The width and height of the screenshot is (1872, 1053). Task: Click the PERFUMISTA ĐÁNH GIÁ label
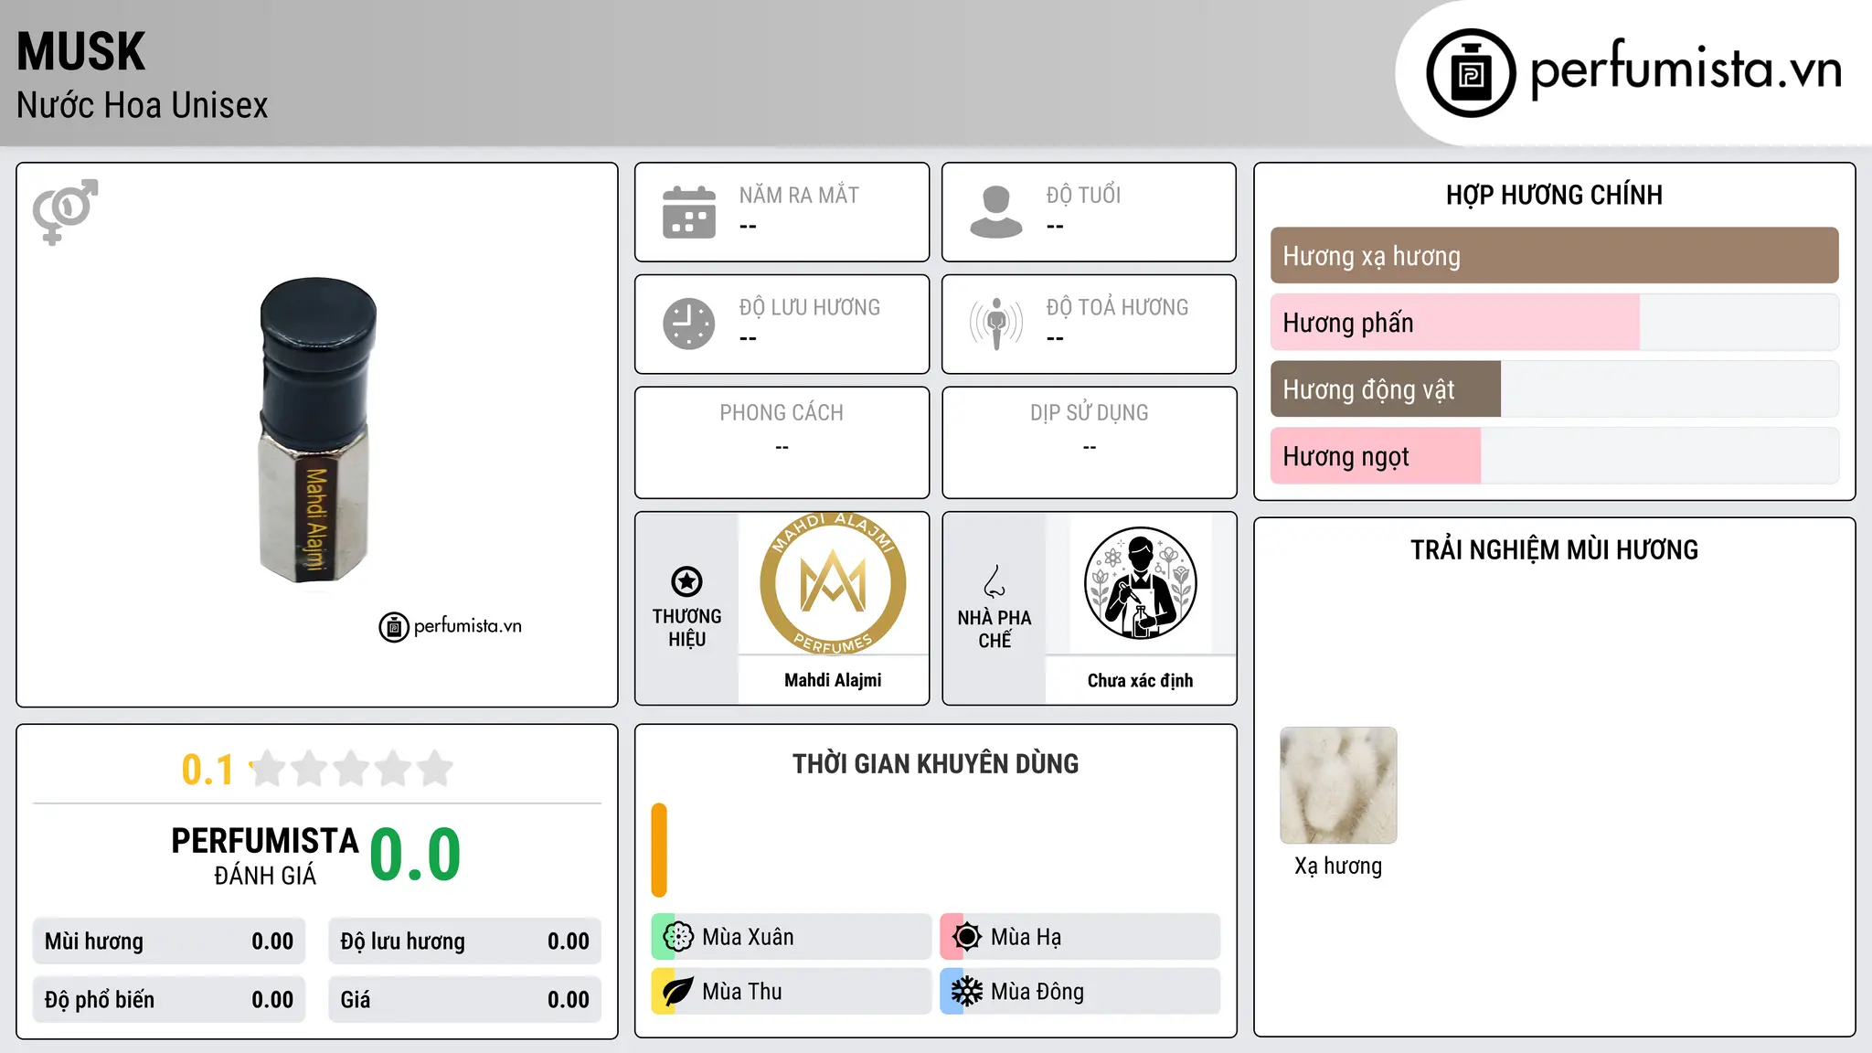pyautogui.click(x=265, y=856)
